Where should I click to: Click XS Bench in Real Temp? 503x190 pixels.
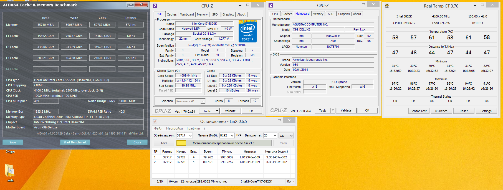point(441,111)
